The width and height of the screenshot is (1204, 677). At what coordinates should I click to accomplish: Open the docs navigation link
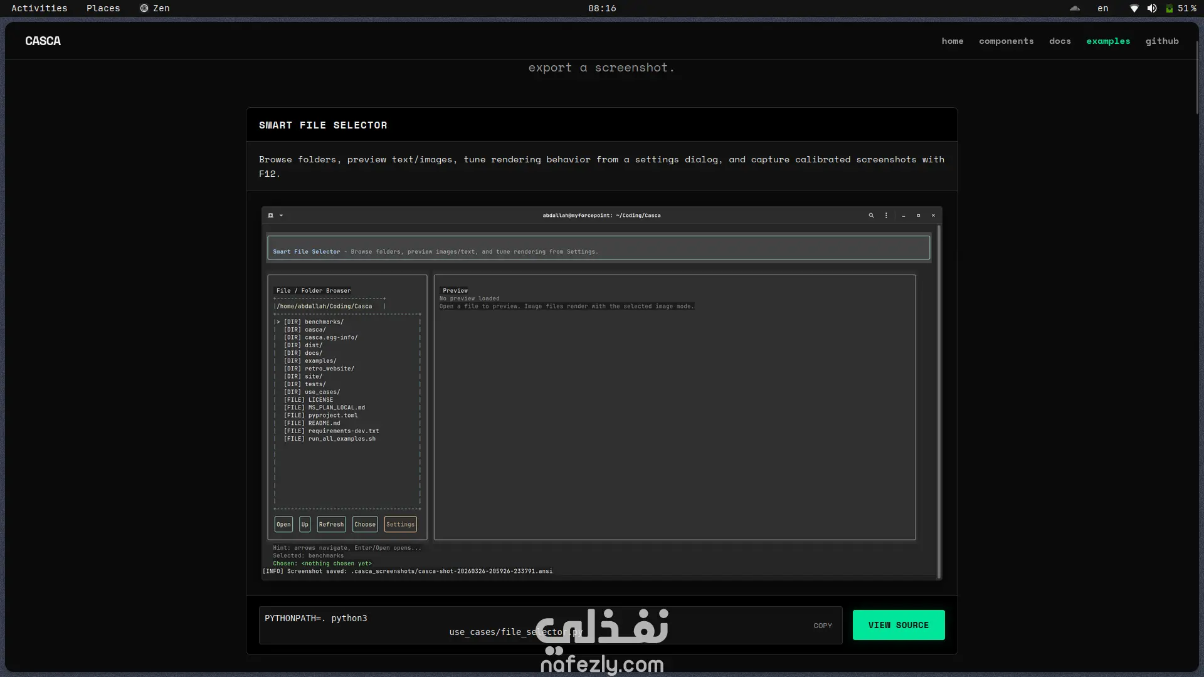point(1060,41)
